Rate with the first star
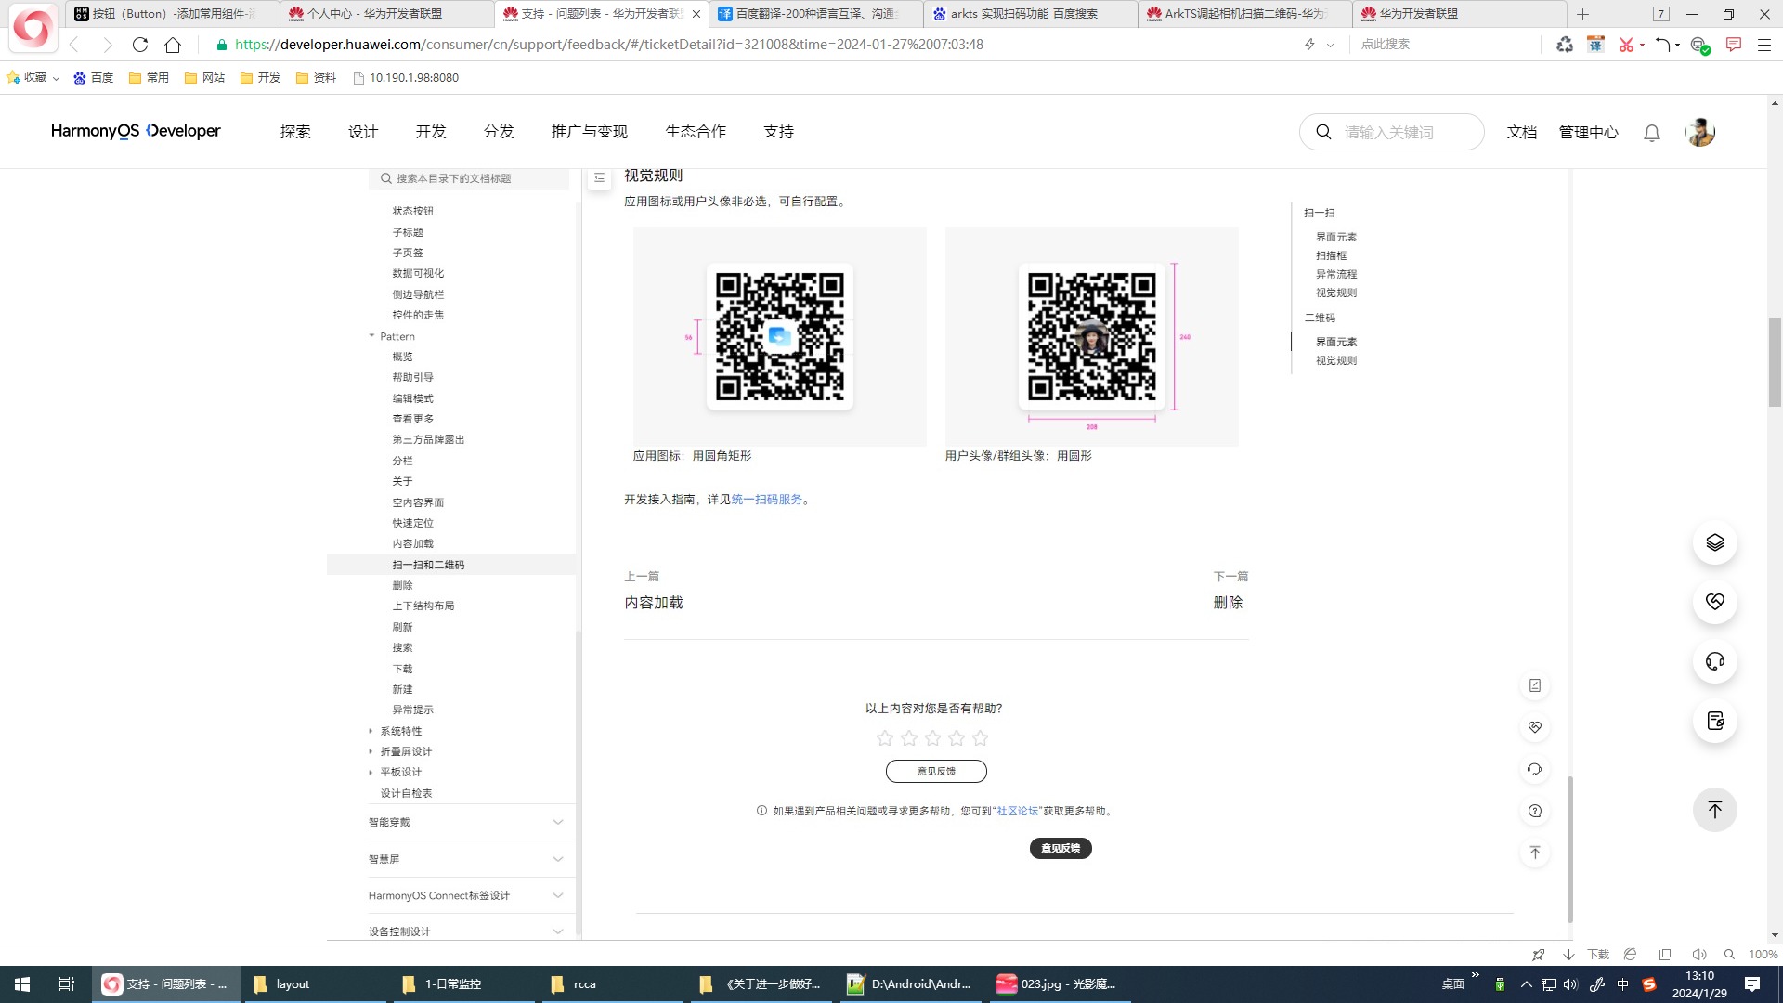Viewport: 1783px width, 1003px height. point(885,738)
